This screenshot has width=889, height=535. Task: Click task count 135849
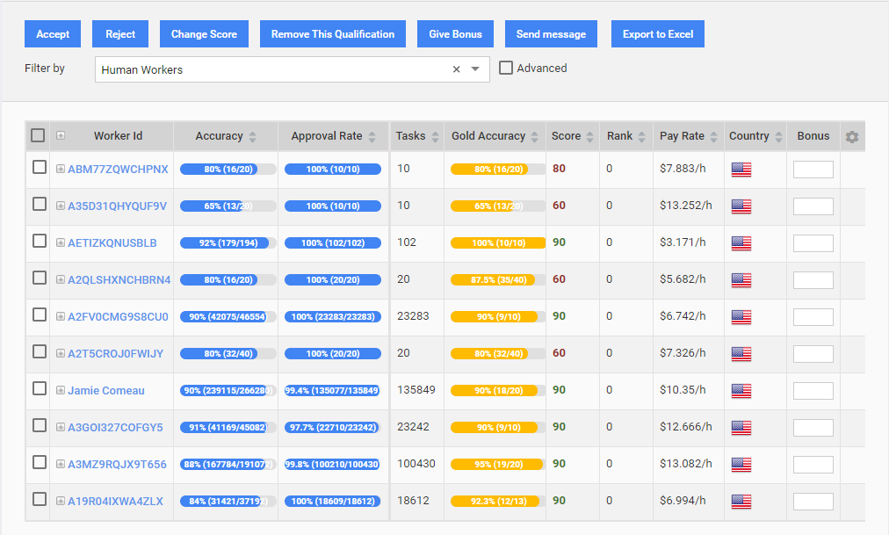point(416,390)
